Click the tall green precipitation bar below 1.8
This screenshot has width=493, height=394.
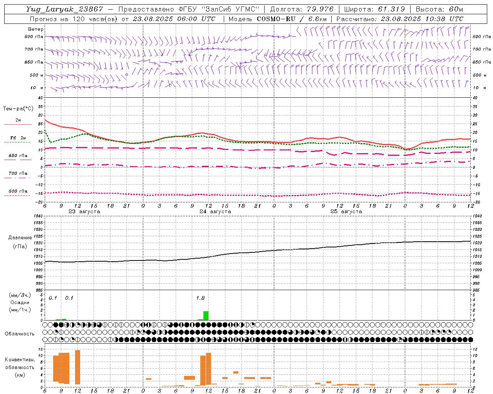point(206,316)
